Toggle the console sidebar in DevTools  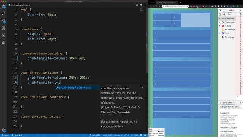220,14
